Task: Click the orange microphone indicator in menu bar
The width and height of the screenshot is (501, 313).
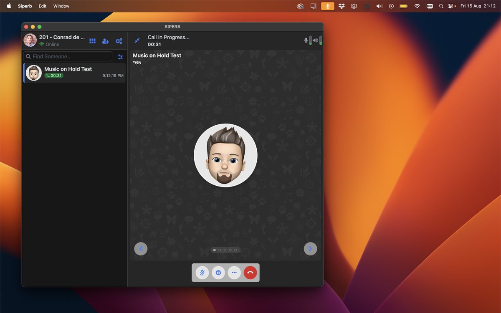Action: (328, 6)
